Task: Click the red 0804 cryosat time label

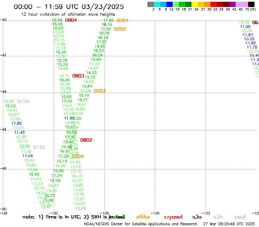Action: point(71,20)
